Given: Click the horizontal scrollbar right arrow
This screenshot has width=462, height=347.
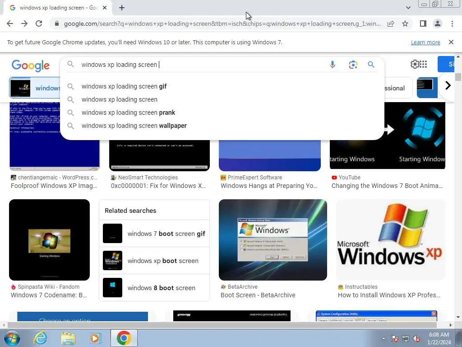Looking at the screenshot, I should pos(450,325).
